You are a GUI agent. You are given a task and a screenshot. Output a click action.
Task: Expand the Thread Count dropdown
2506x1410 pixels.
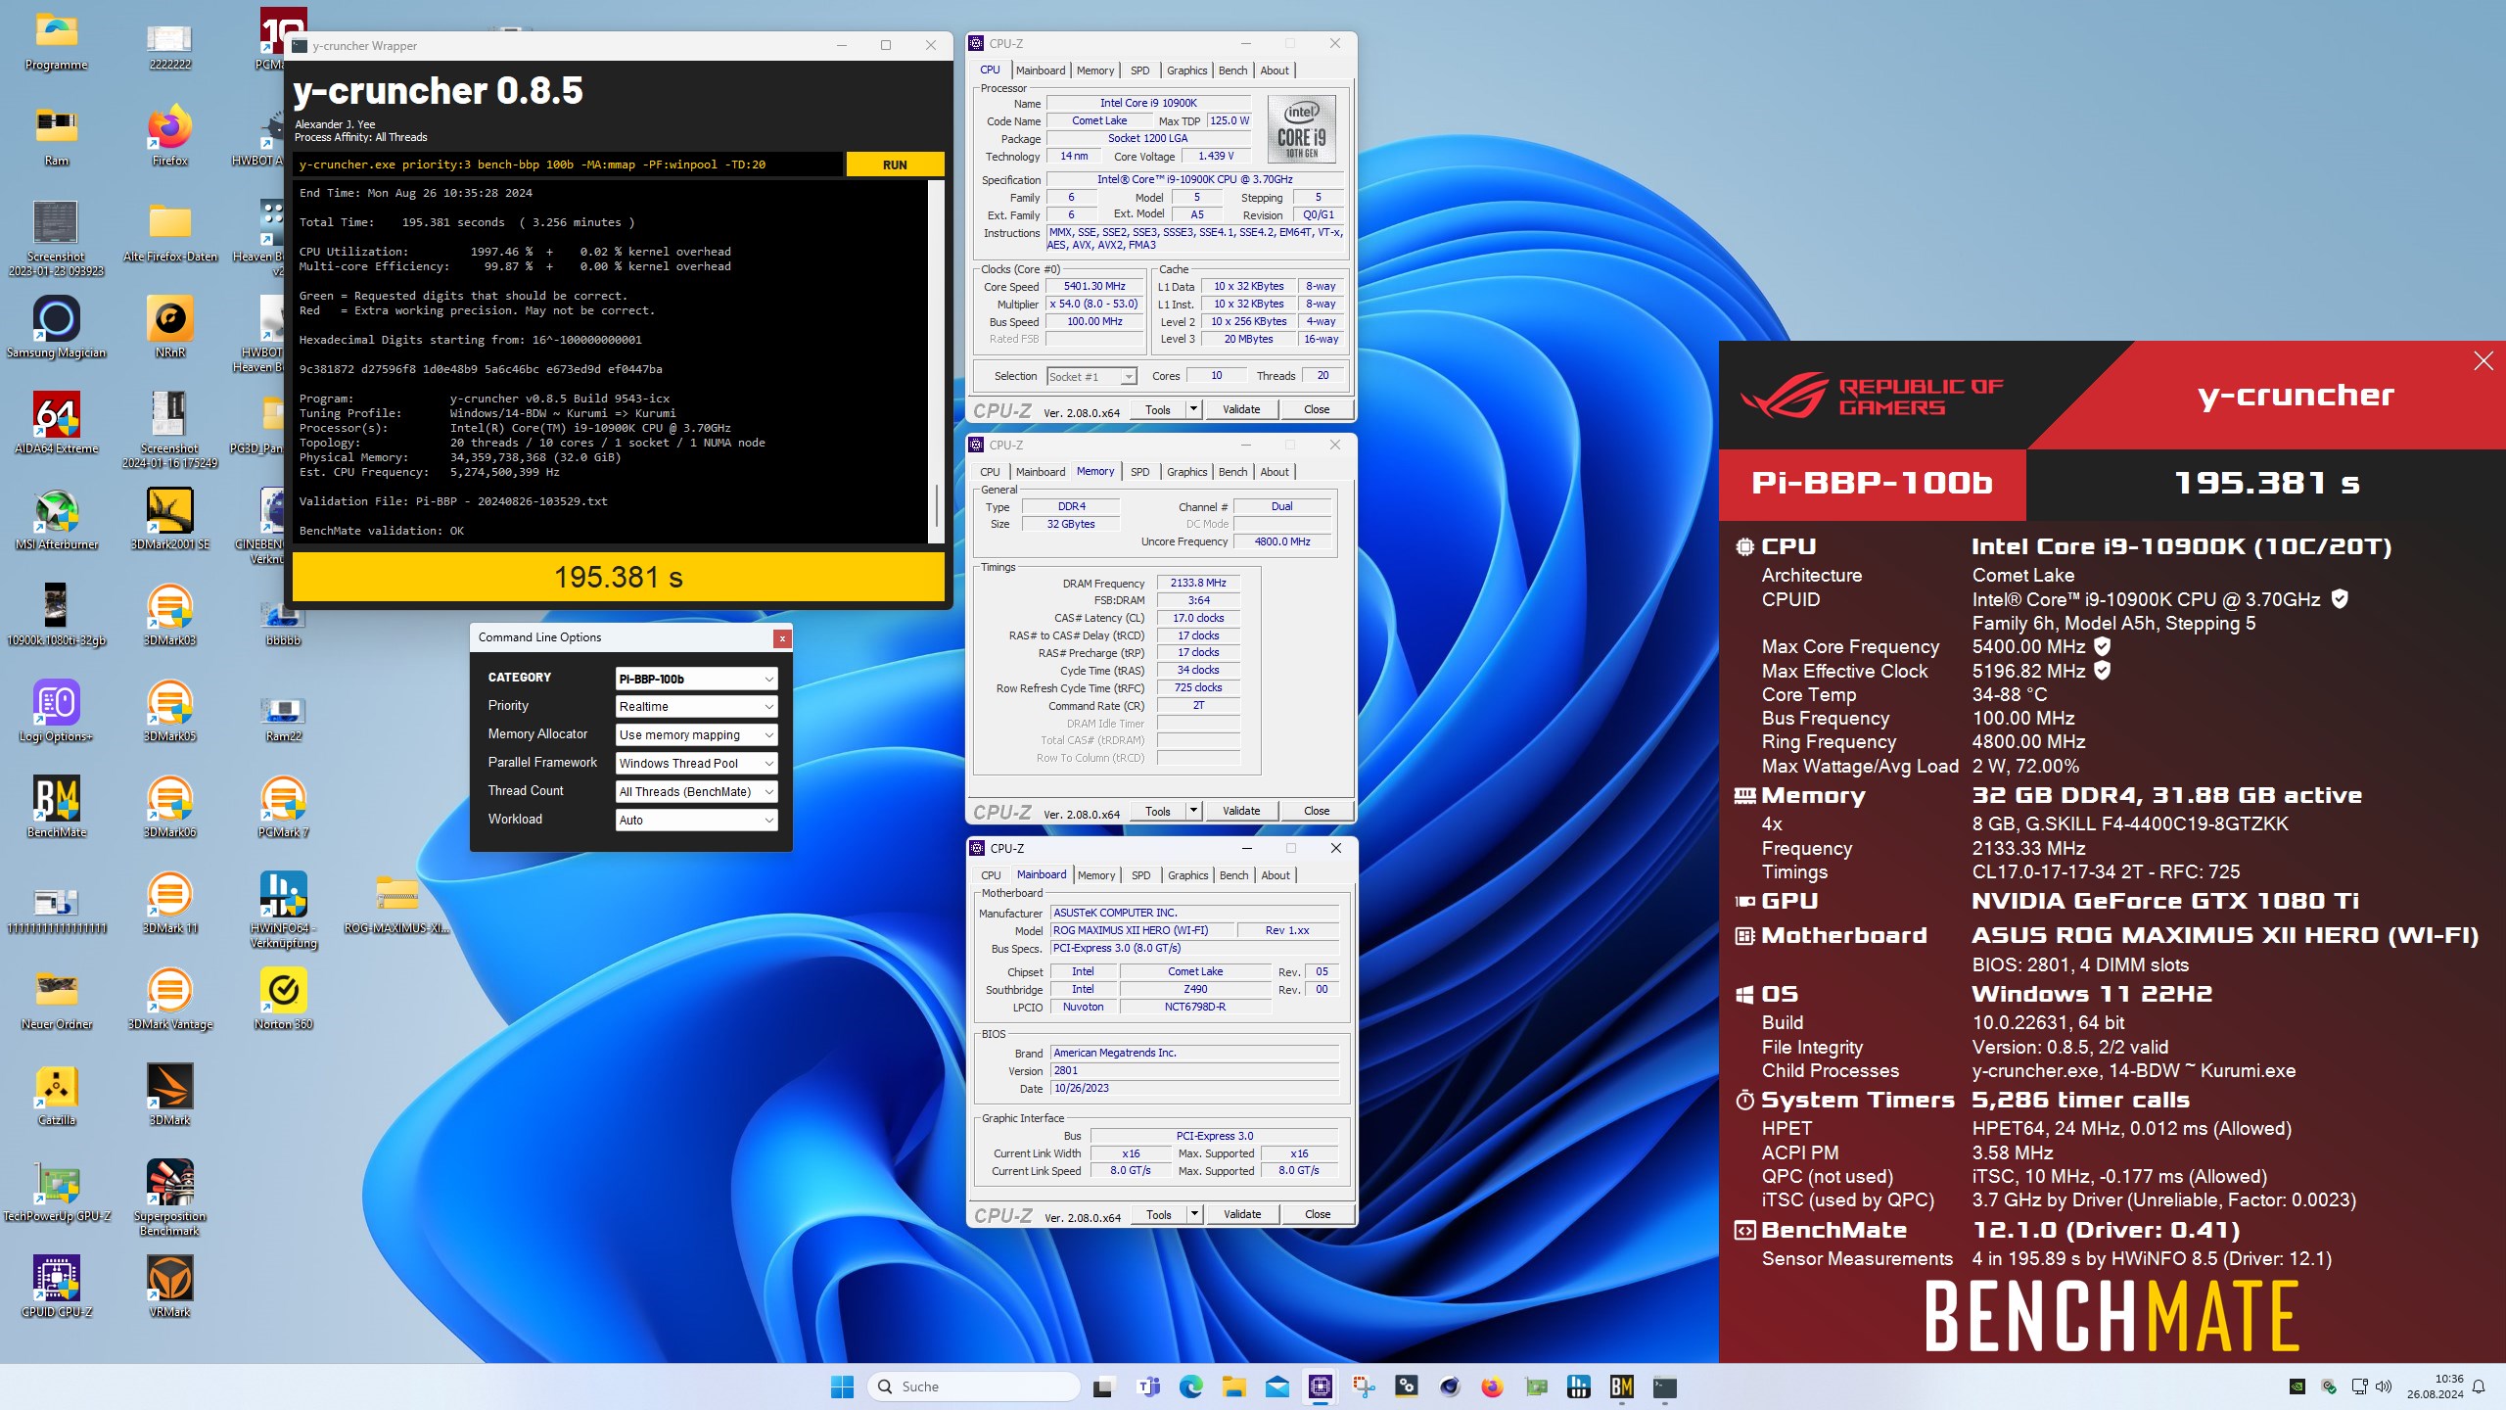[x=696, y=791]
